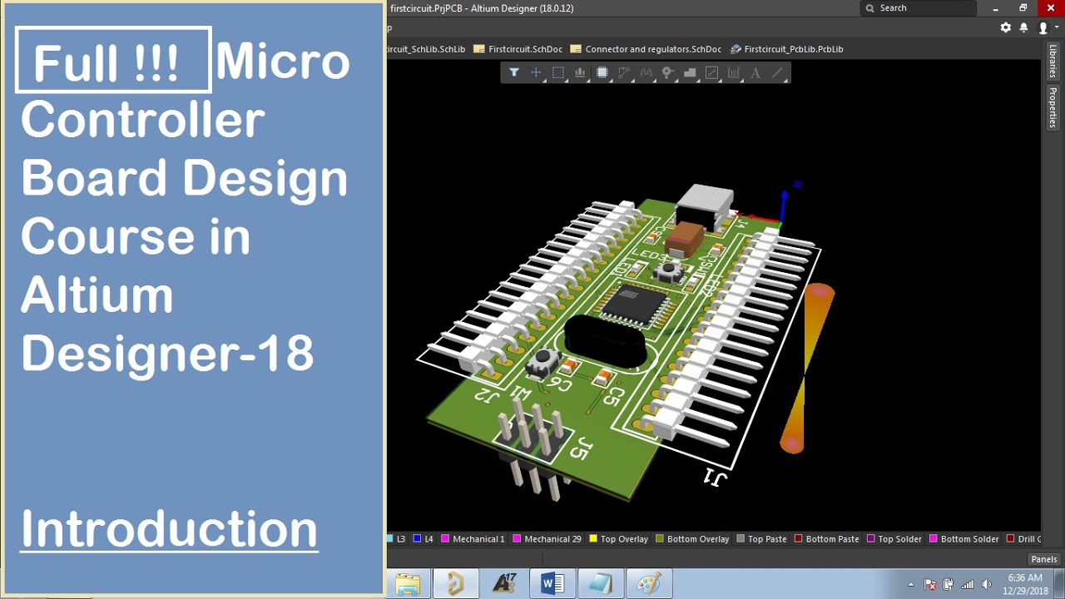Choose the dashed selection rectangle tool

pos(558,73)
